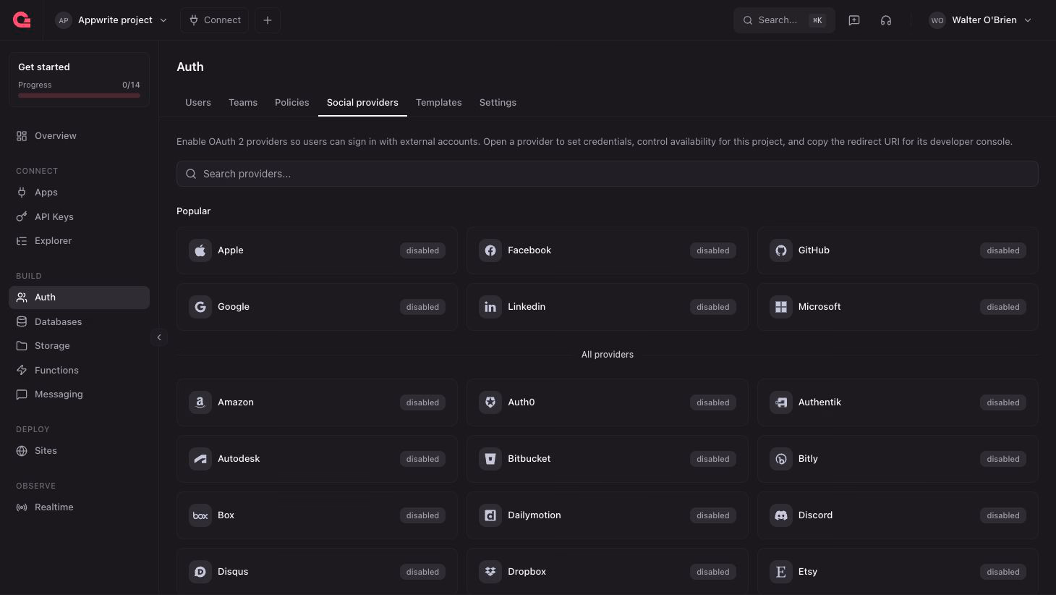Click the Facebook provider icon
Viewport: 1056px width, 595px height.
click(x=490, y=250)
